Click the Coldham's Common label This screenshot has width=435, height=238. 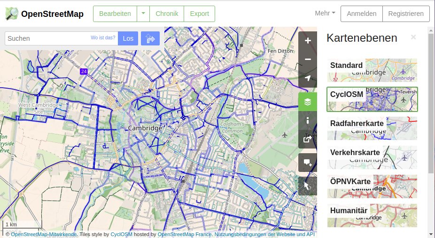232,127
